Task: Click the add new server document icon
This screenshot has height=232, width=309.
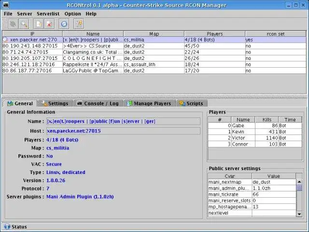Action: click(x=39, y=24)
